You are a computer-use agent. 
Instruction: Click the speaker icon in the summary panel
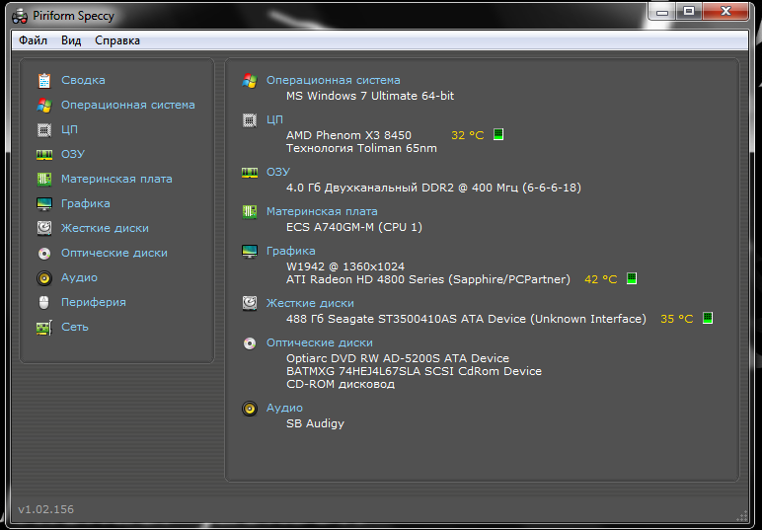[x=250, y=409]
